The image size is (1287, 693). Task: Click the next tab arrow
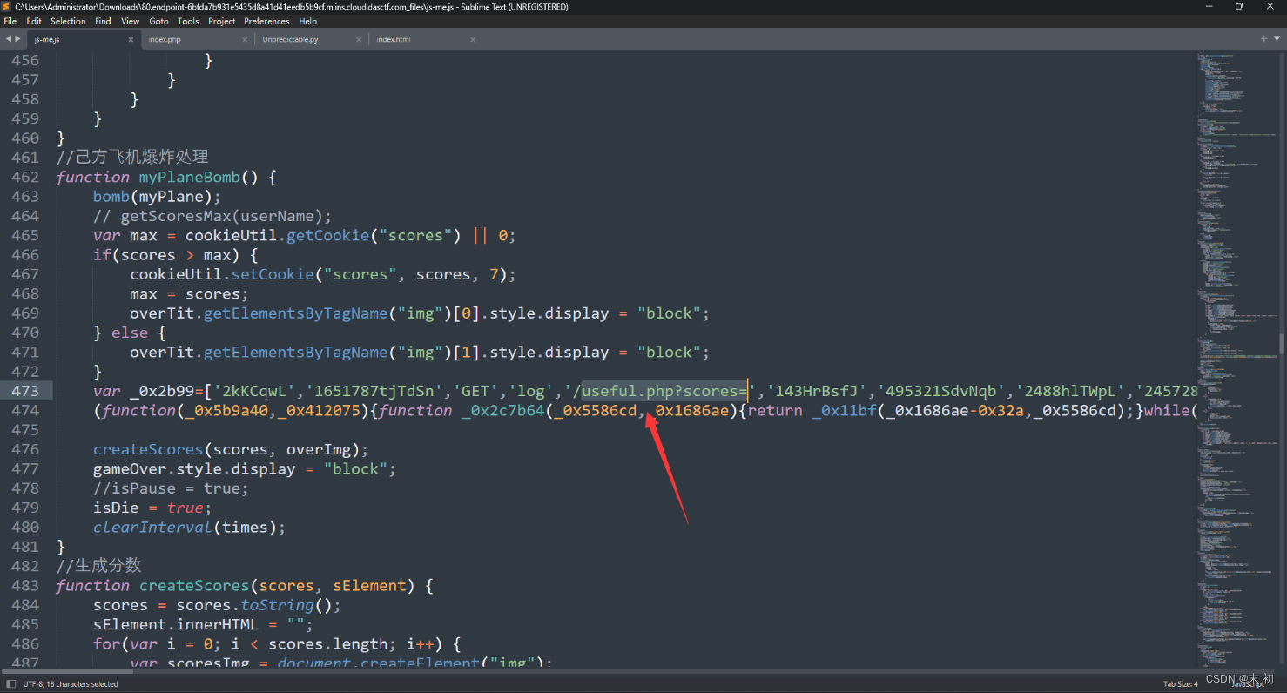pos(17,39)
